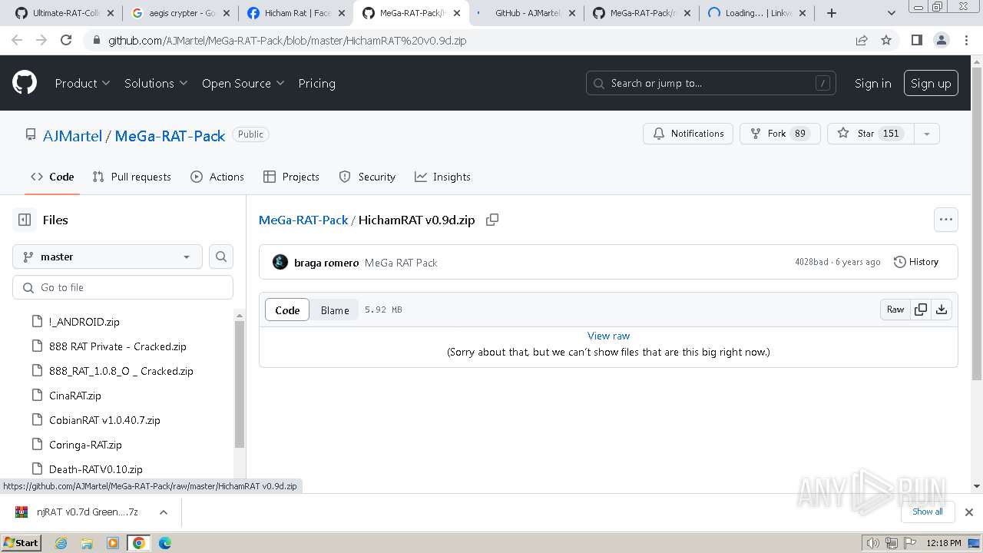
Task: Click Show all downloads
Action: pyautogui.click(x=928, y=512)
